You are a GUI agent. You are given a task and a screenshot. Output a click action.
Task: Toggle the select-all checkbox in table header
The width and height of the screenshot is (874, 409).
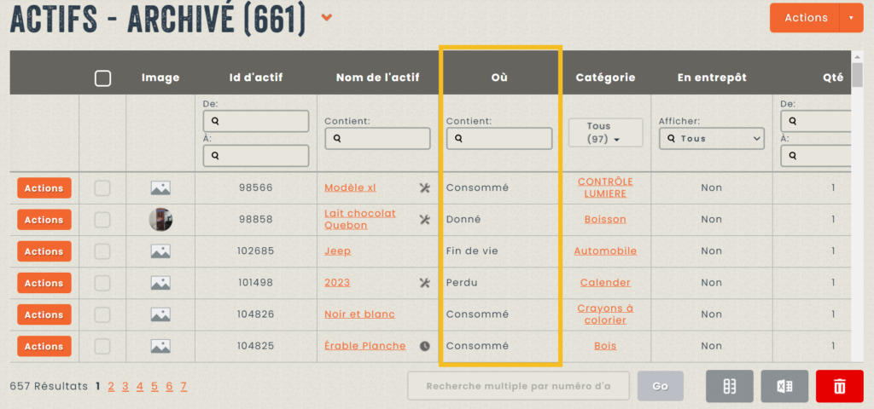pyautogui.click(x=102, y=78)
